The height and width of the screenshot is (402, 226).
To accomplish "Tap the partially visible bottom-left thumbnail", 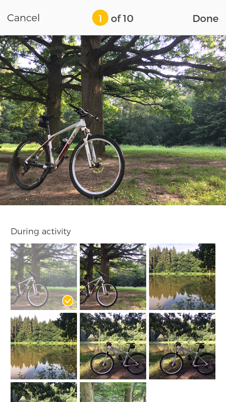I will tap(44, 392).
